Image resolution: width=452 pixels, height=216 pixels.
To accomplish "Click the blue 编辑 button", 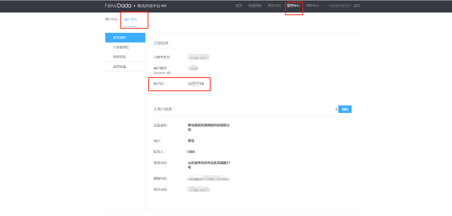I will [345, 109].
